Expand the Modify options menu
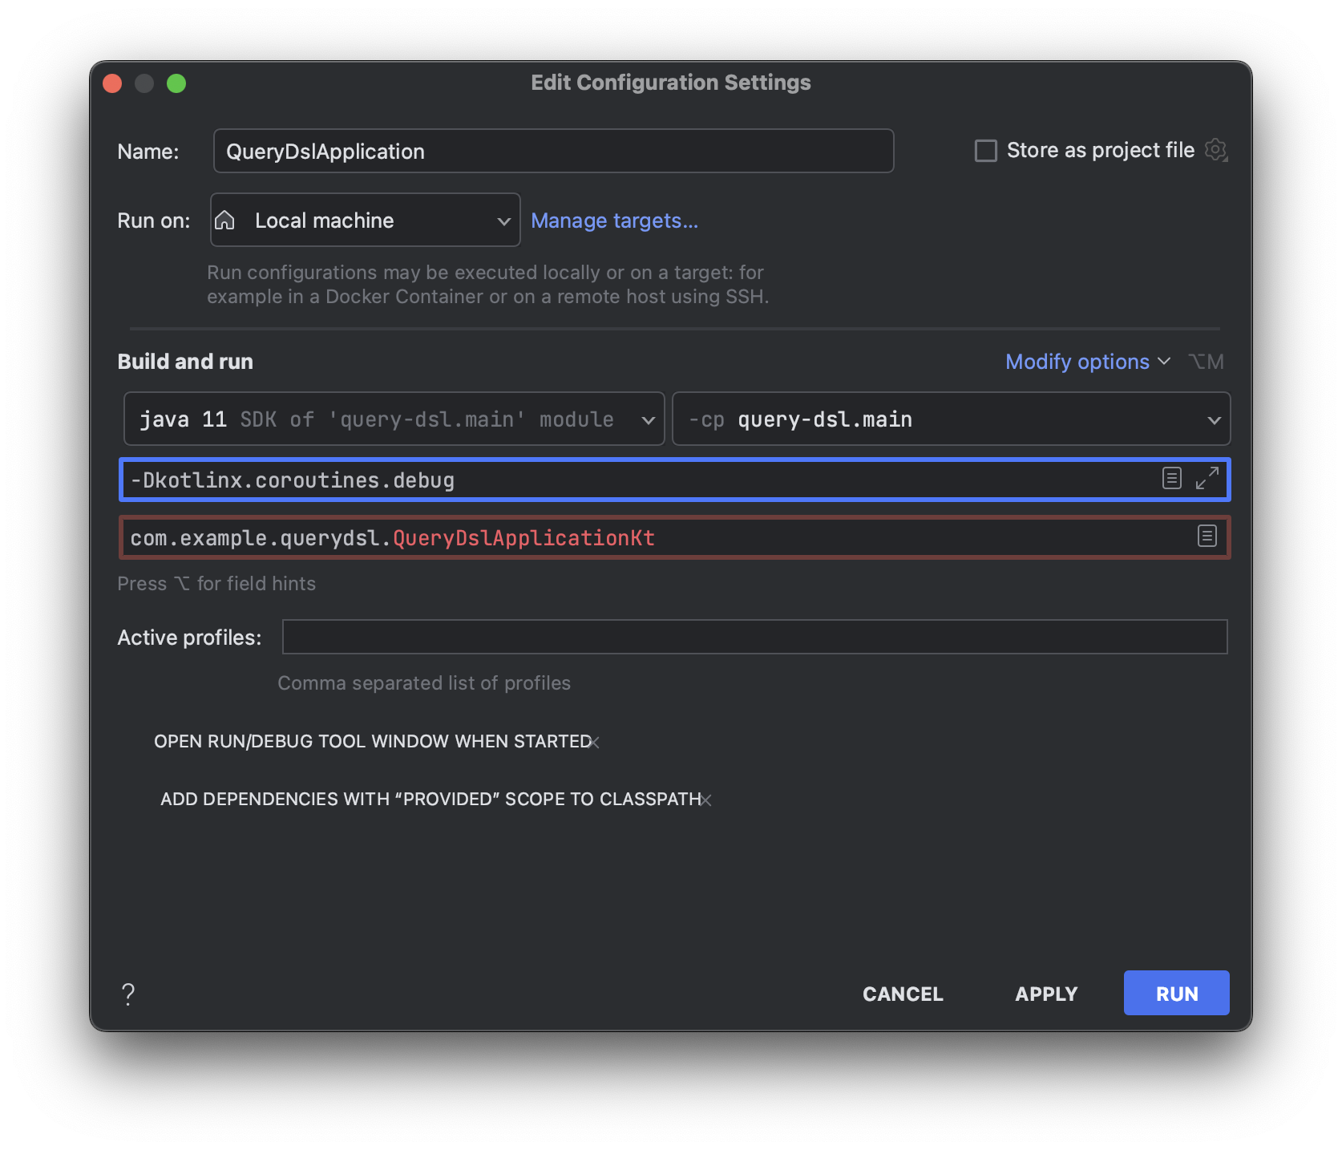This screenshot has width=1342, height=1150. tap(1087, 362)
